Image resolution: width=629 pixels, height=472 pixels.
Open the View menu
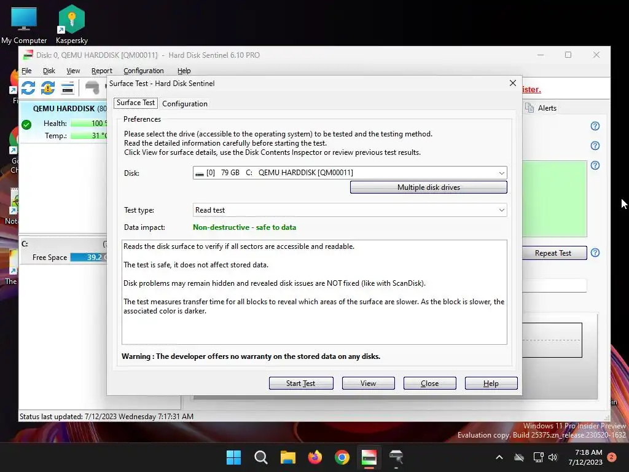(x=73, y=71)
